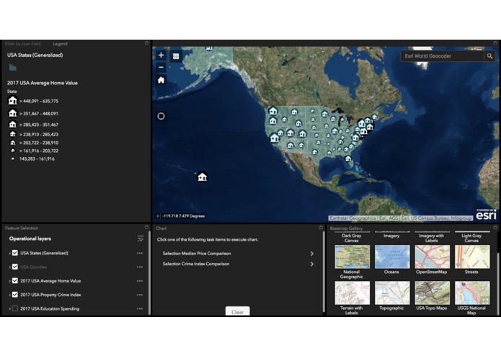Maximize the Basemap Gallery panel

pos(495,228)
